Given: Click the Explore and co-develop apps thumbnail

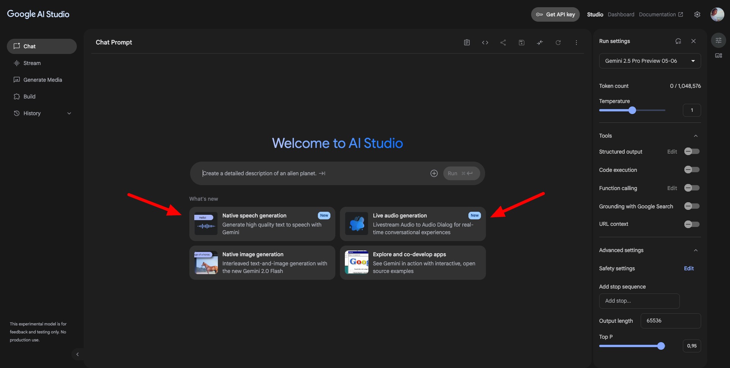Looking at the screenshot, I should [x=357, y=262].
